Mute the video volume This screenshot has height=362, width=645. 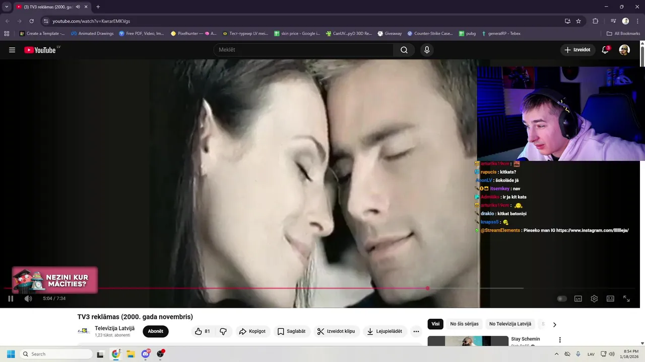28,299
